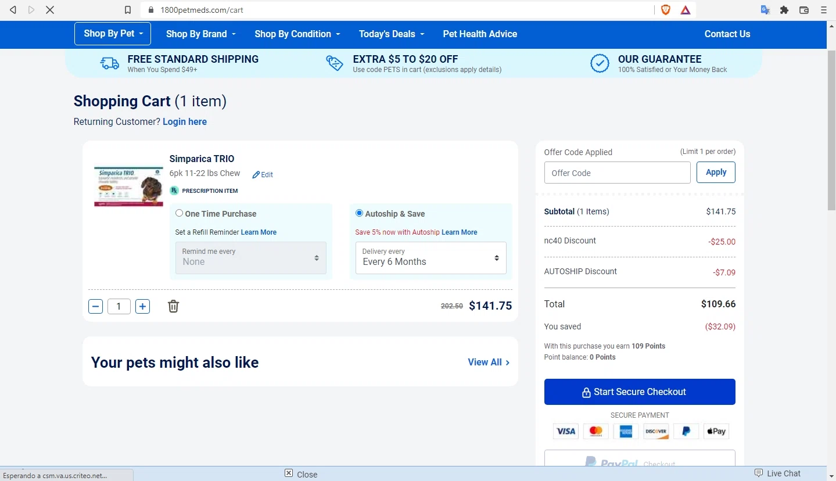
Task: Open Pet Health Advice page
Action: click(480, 34)
